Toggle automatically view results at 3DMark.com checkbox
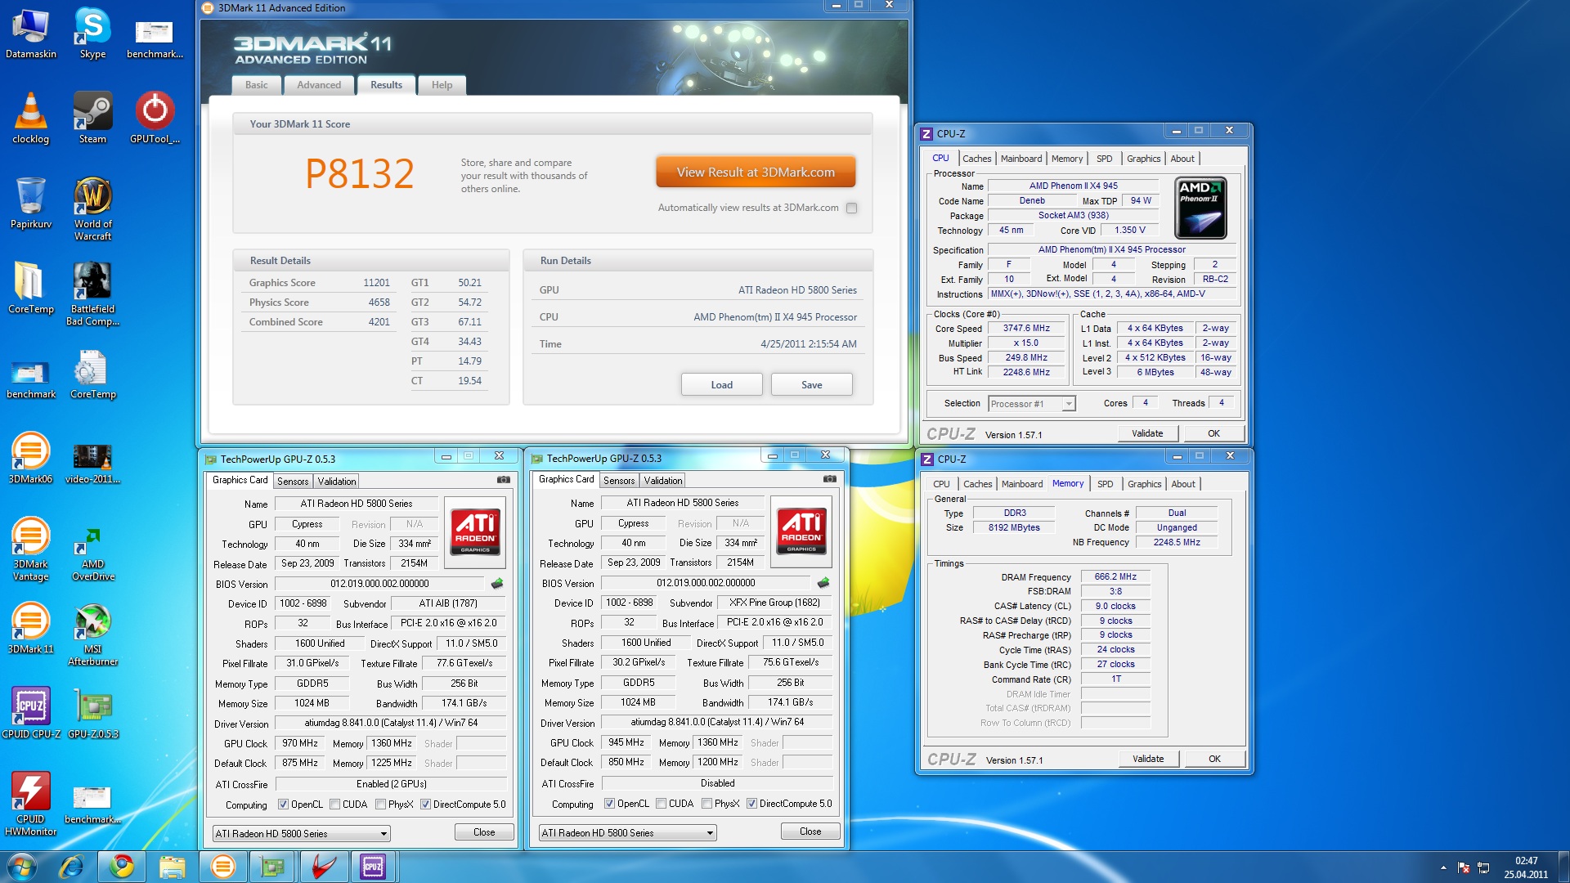This screenshot has width=1570, height=883. coord(851,208)
